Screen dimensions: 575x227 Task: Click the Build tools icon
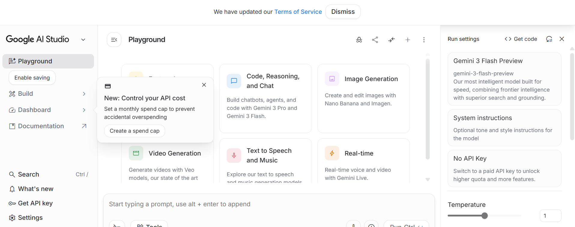click(12, 94)
